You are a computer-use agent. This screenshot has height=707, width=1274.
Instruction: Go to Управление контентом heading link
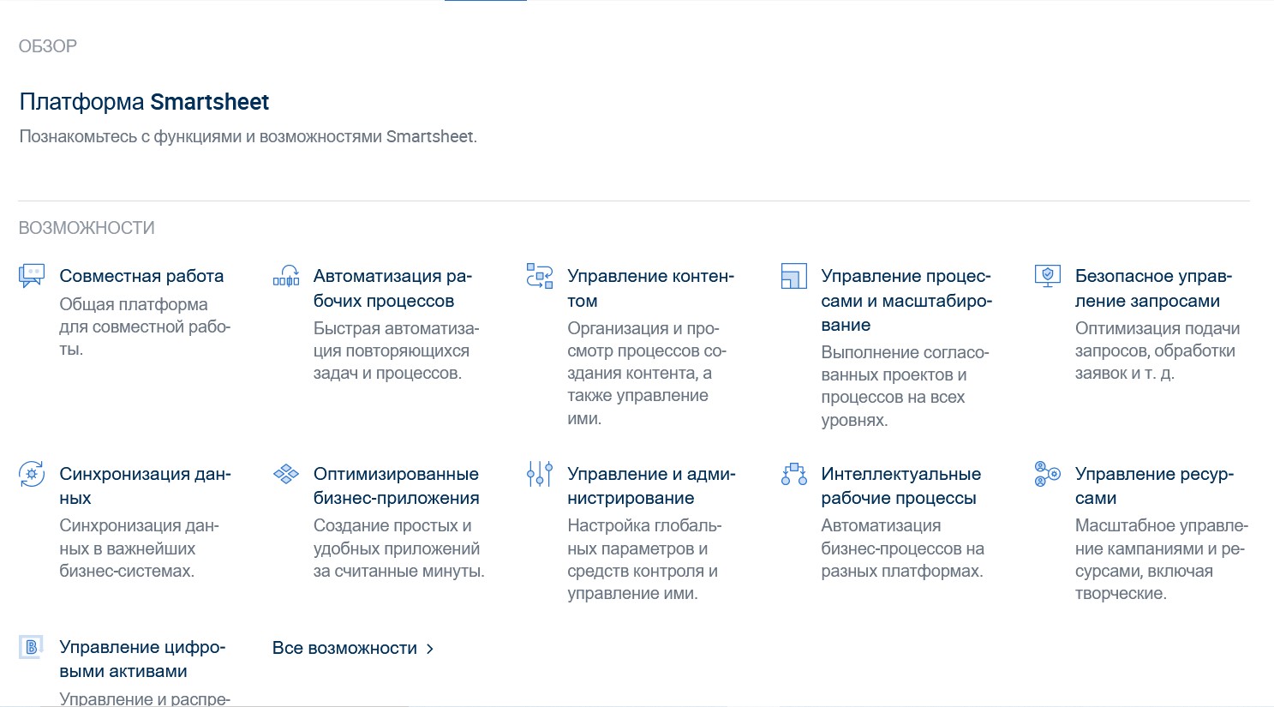pyautogui.click(x=650, y=288)
